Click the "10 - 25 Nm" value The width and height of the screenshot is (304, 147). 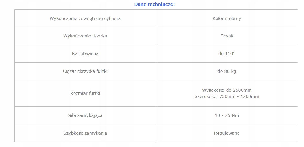(227, 115)
